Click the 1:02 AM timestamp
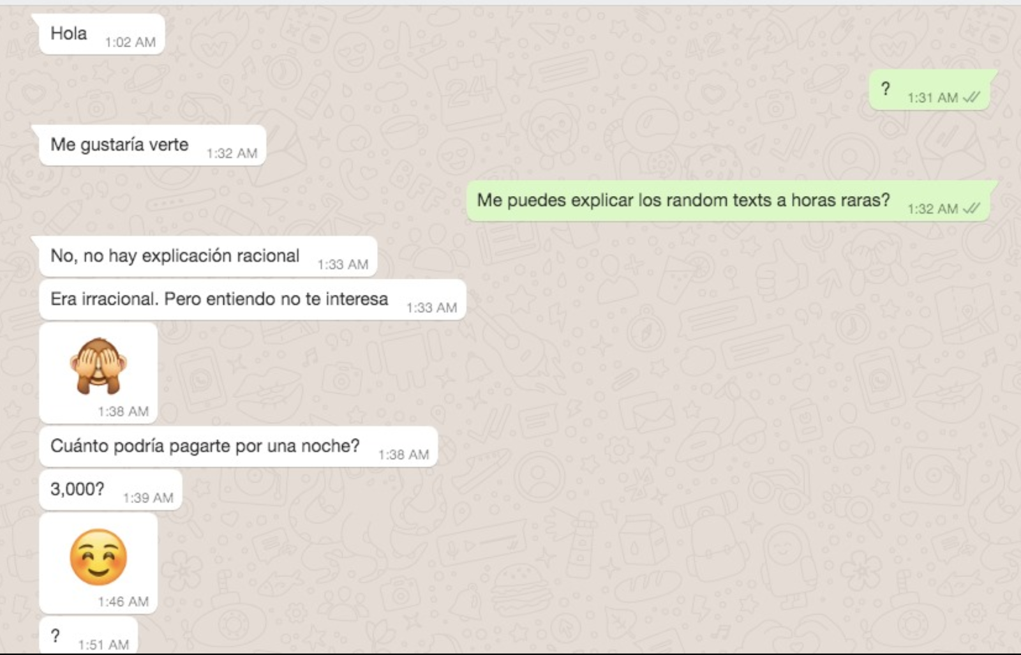The image size is (1021, 655). click(130, 42)
